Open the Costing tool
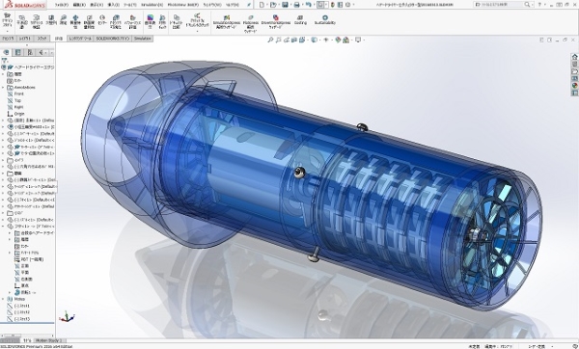 tap(300, 20)
